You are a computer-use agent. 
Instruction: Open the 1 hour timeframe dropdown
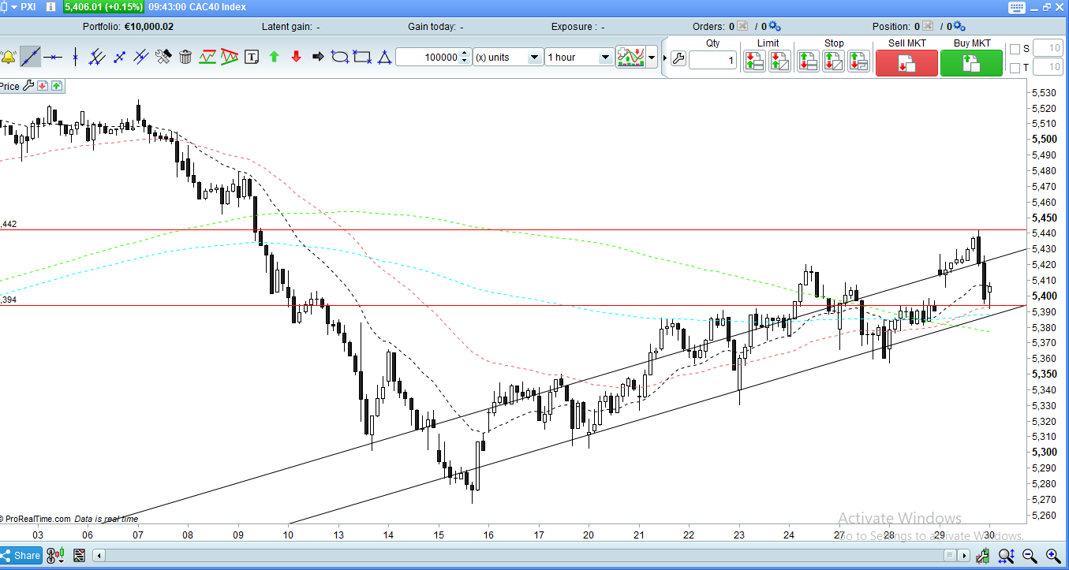(579, 58)
